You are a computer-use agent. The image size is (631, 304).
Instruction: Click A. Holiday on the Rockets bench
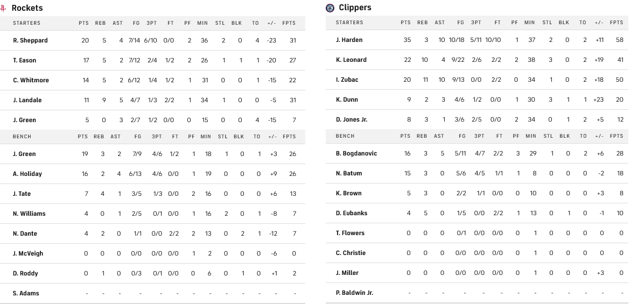27,174
